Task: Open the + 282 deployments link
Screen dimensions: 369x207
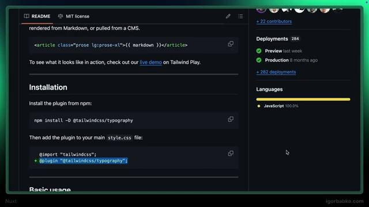Action: (276, 72)
